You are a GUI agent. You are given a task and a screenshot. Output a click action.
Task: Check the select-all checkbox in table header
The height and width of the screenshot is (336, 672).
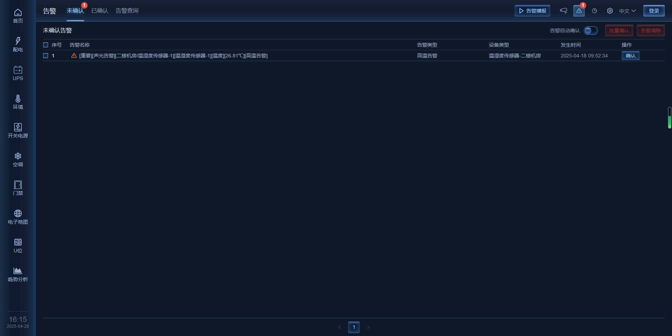tap(46, 45)
